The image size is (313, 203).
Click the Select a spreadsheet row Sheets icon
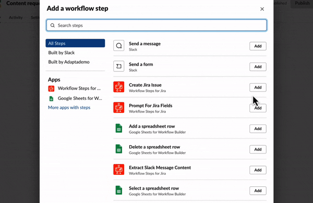pyautogui.click(x=119, y=190)
